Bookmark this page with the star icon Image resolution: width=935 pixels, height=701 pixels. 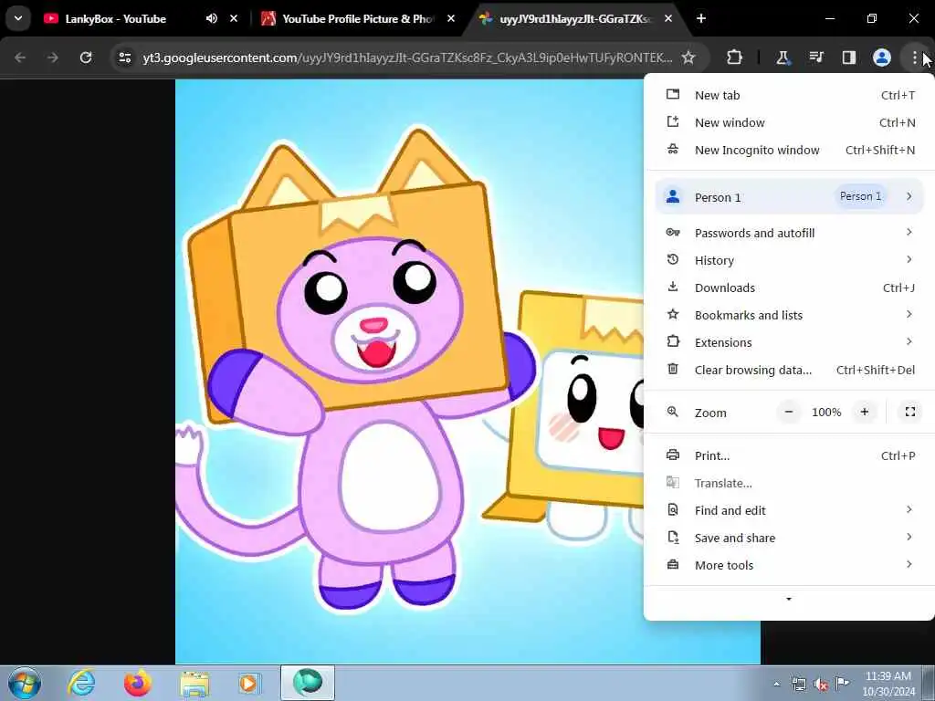(x=688, y=58)
